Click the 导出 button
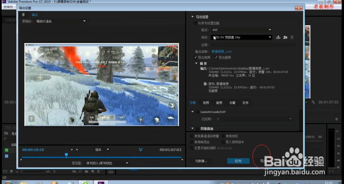The height and width of the screenshot is (184, 344). (263, 161)
